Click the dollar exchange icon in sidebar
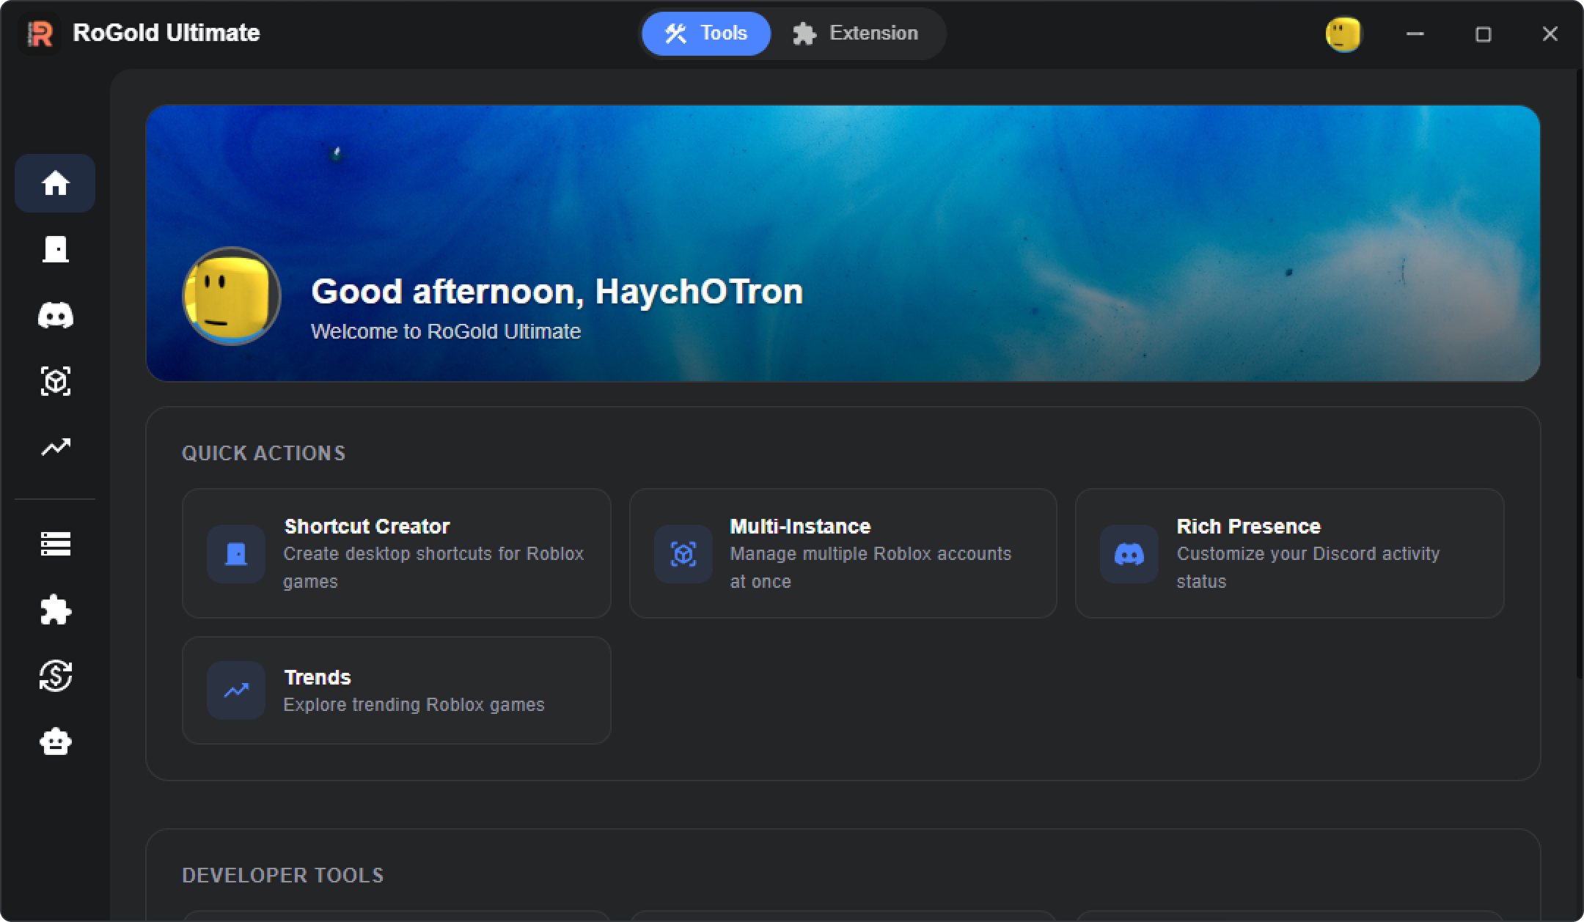 tap(55, 676)
